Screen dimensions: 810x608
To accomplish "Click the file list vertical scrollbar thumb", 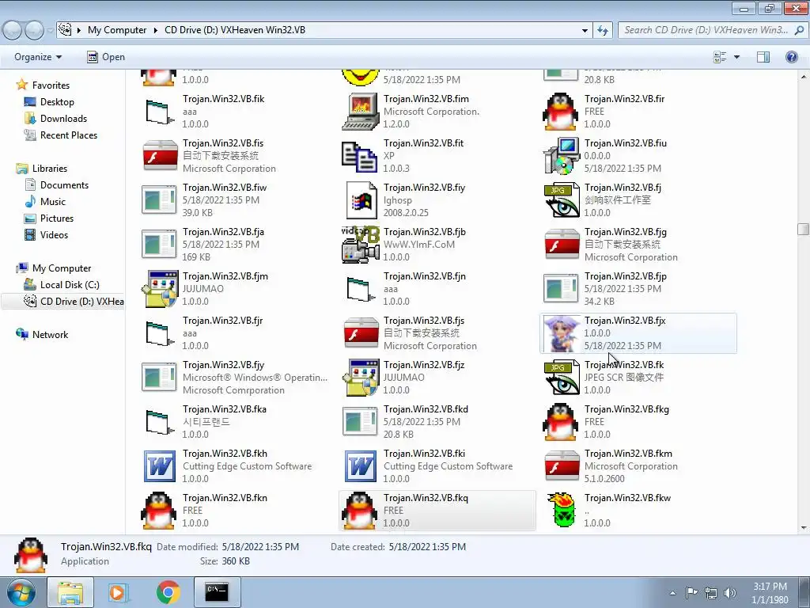I will pos(803,229).
